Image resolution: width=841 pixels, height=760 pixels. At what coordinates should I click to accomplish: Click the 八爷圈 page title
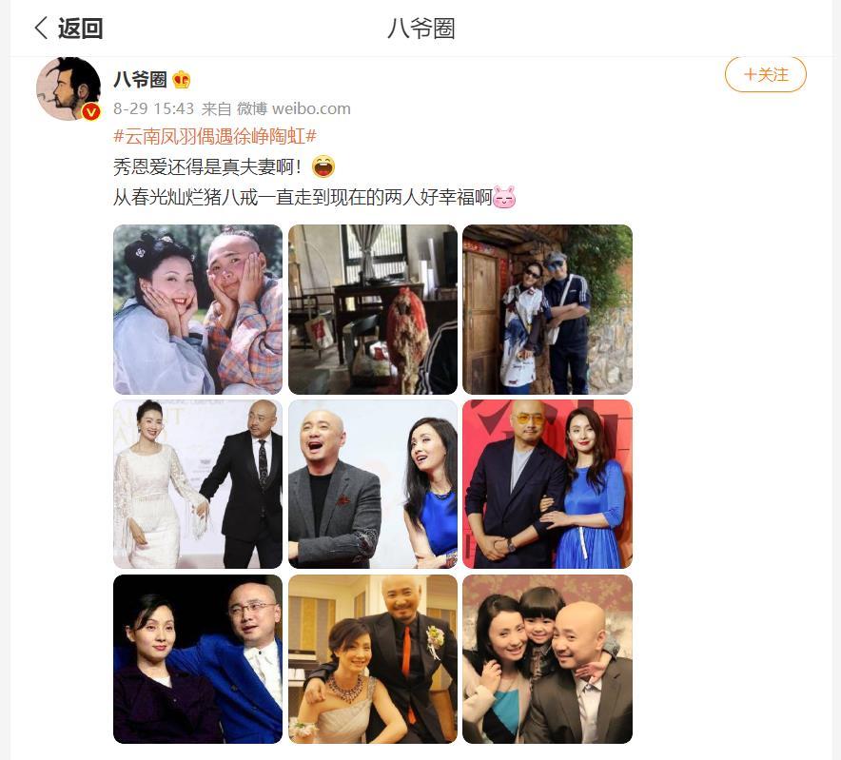click(x=421, y=29)
